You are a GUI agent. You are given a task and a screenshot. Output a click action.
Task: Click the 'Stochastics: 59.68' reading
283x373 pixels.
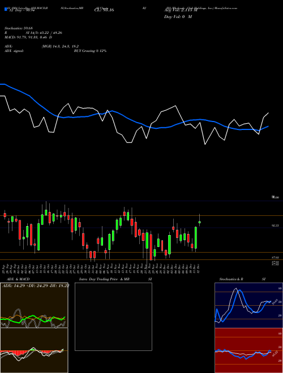point(18,28)
